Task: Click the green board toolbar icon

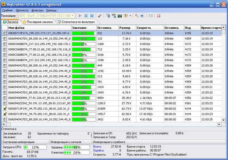Action: [x=120, y=16]
